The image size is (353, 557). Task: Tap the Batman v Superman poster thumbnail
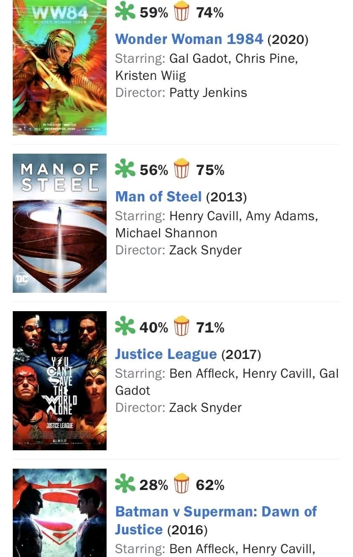coord(60,513)
